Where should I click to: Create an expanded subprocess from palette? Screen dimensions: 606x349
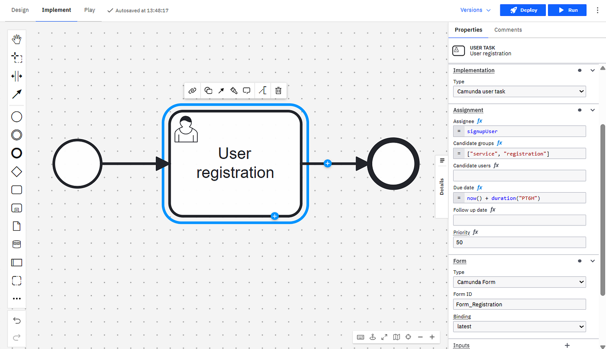point(16,208)
